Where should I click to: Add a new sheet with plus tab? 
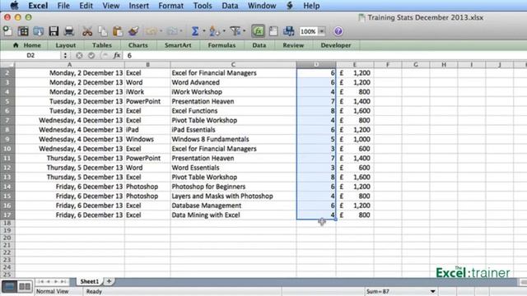point(109,281)
